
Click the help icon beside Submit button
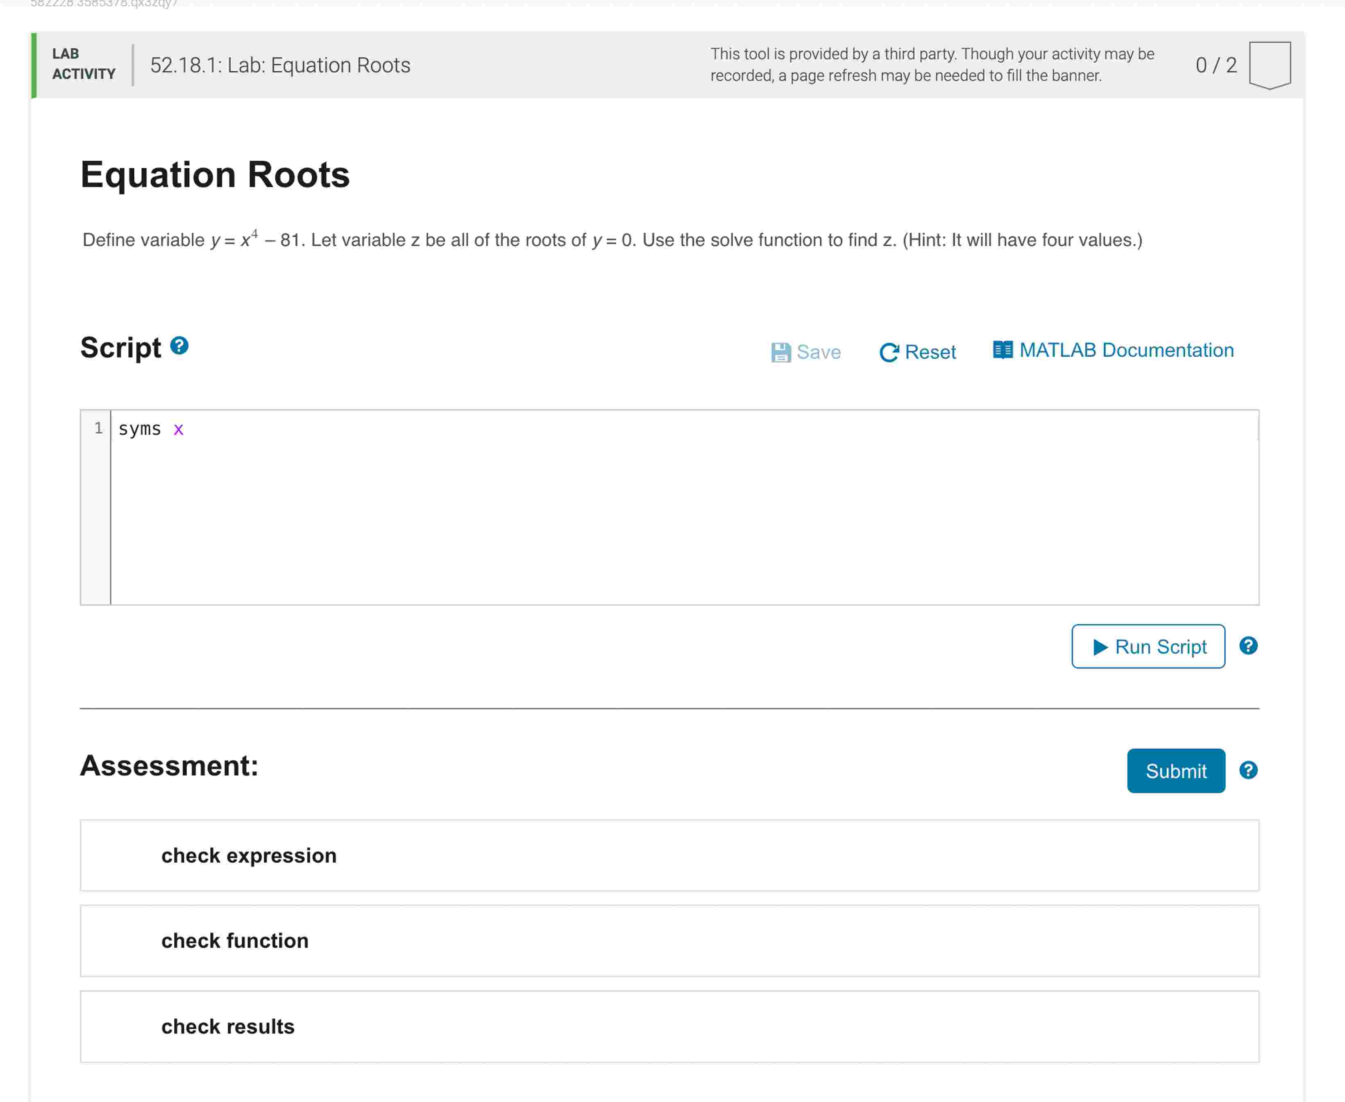click(x=1248, y=770)
